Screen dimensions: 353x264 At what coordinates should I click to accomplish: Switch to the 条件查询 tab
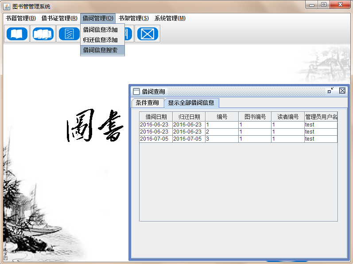pos(147,103)
